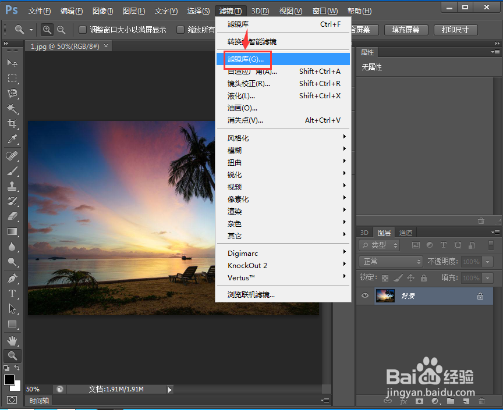Select the Blur tool
The image size is (503, 410).
(12, 247)
